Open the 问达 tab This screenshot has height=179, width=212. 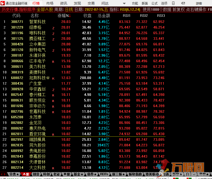[105, 3]
